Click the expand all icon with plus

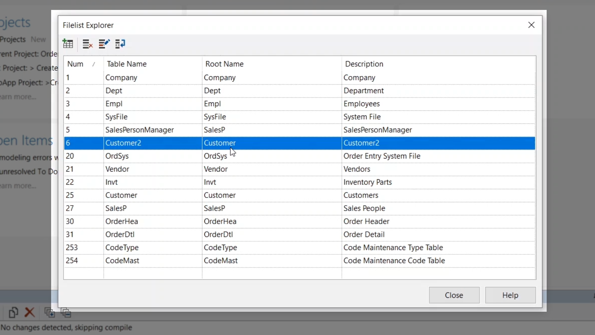[50, 312]
